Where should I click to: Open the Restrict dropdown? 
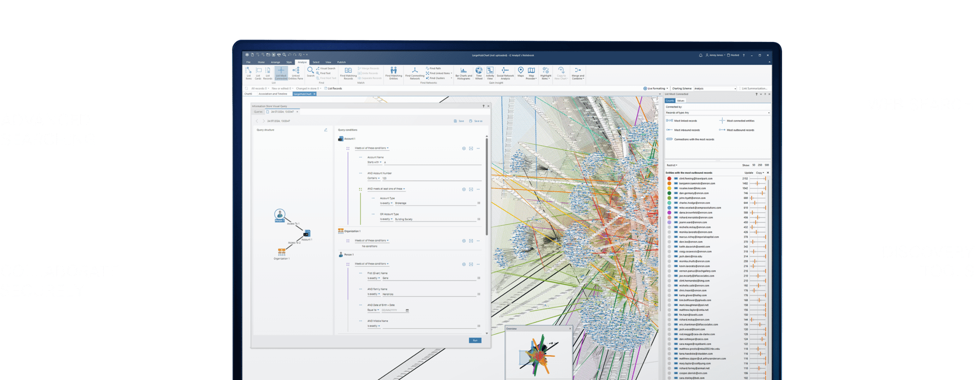click(672, 165)
